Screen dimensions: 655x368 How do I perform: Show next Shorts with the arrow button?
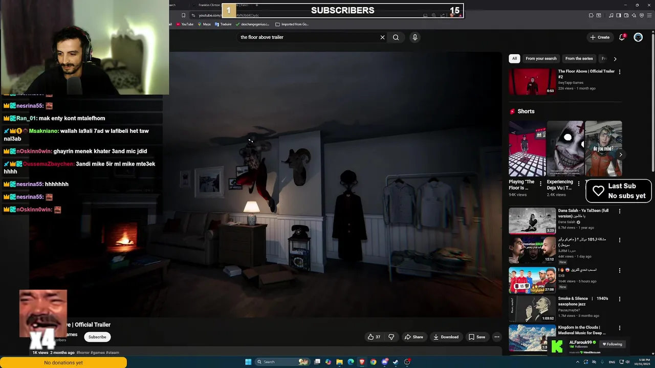tap(620, 154)
